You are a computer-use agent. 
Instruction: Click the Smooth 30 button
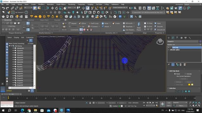[x=159, y=30]
